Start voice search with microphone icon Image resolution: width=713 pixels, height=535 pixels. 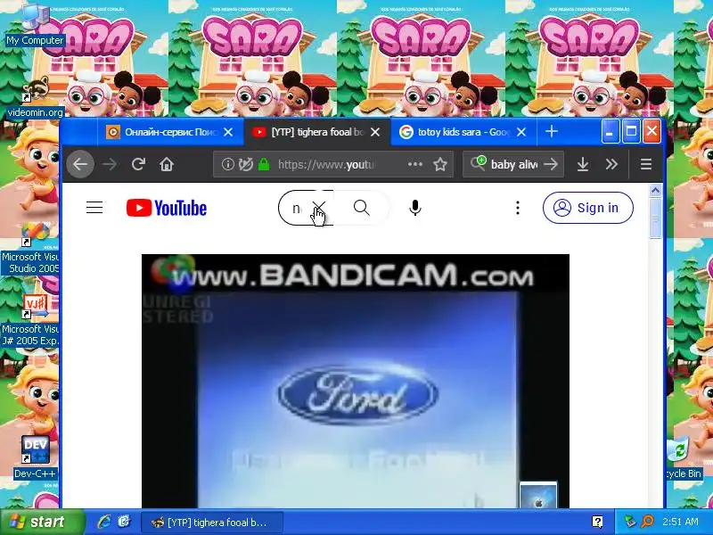[x=415, y=208]
